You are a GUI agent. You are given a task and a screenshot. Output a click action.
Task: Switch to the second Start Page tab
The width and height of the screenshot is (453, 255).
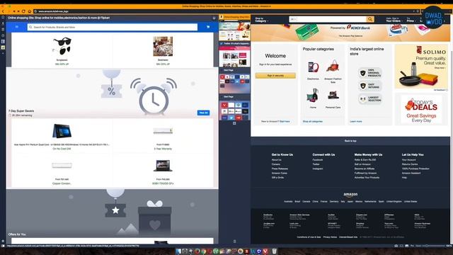(x=234, y=108)
